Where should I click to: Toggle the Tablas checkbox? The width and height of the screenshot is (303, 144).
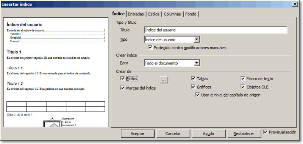coord(193,79)
